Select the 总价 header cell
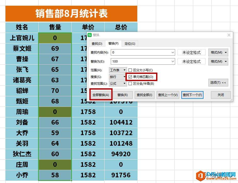The width and height of the screenshot is (238, 183). pyautogui.click(x=121, y=27)
